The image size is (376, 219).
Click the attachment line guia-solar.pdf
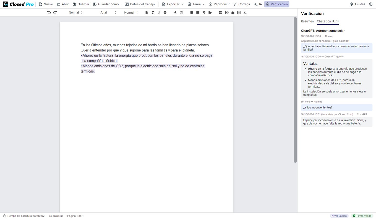(325, 41)
